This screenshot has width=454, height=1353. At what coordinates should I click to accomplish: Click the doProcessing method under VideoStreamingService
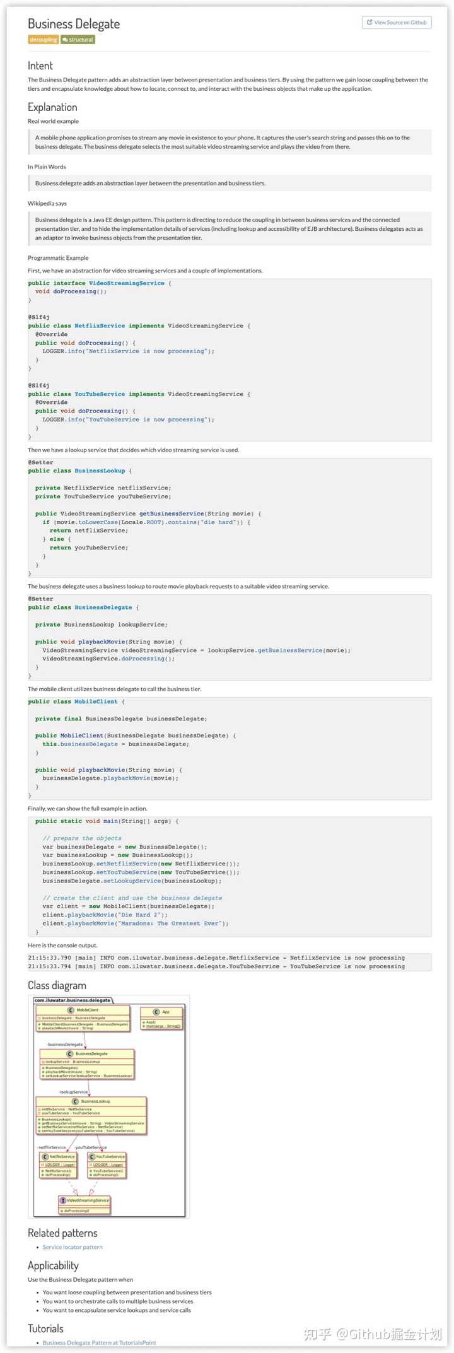pyautogui.click(x=76, y=1211)
